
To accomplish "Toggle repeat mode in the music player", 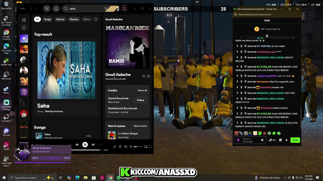I will click(x=100, y=145).
